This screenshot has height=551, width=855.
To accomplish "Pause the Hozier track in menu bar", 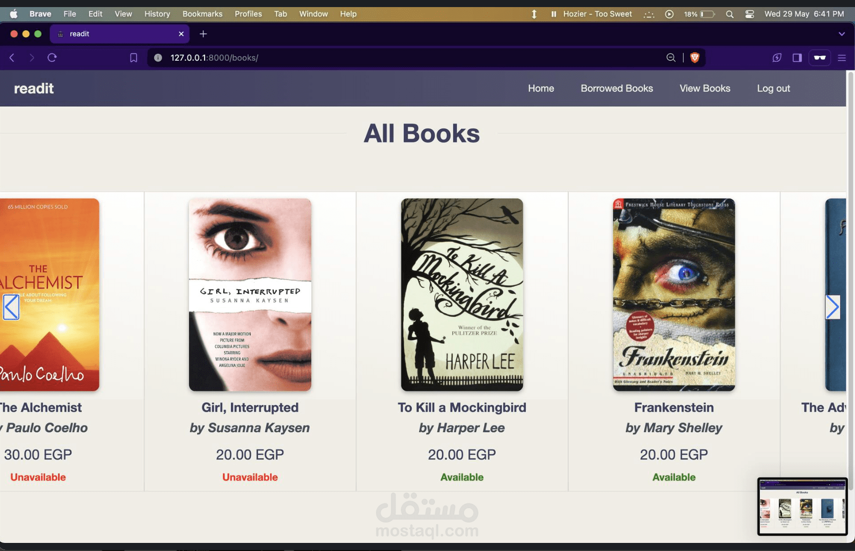I will coord(553,14).
